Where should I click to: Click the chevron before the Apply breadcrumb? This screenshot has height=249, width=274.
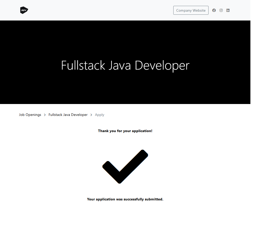(x=91, y=115)
